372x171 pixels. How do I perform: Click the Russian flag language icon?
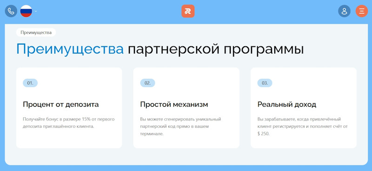click(x=26, y=11)
